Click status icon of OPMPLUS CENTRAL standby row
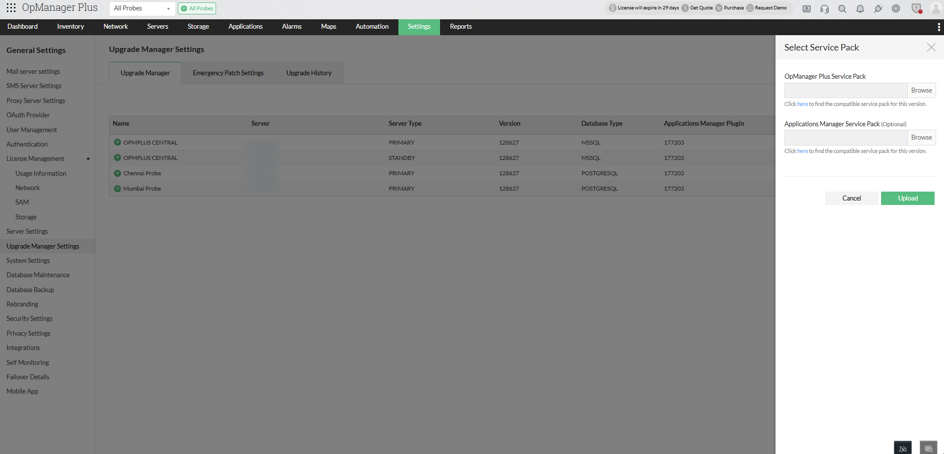The width and height of the screenshot is (944, 454). coord(117,157)
